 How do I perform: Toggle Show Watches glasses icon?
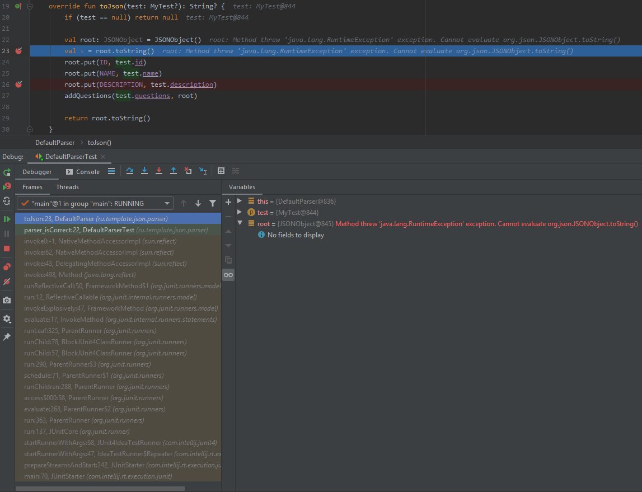(228, 275)
